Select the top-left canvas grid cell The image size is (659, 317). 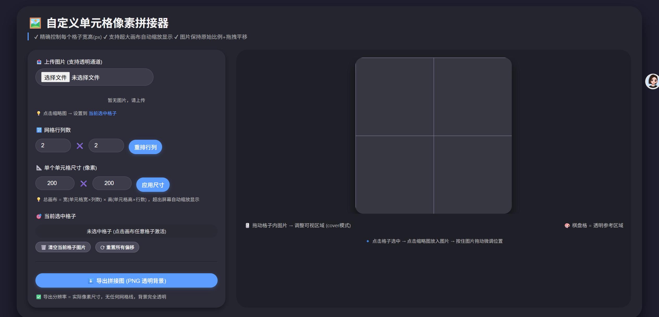click(x=395, y=97)
